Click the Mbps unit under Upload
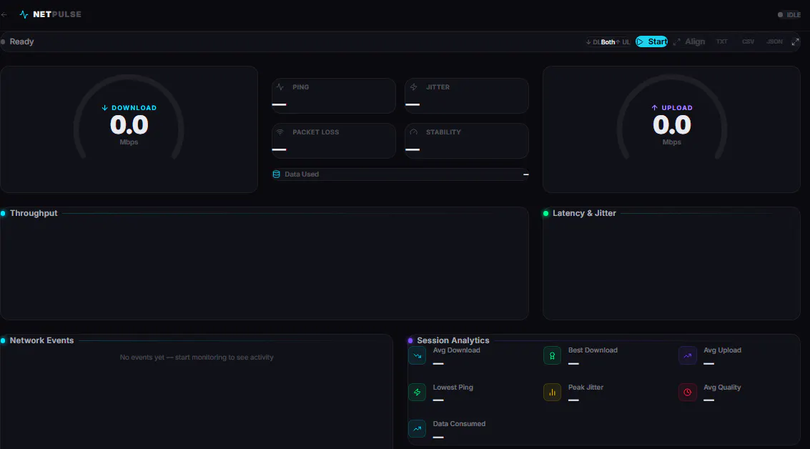This screenshot has width=810, height=449. click(671, 142)
